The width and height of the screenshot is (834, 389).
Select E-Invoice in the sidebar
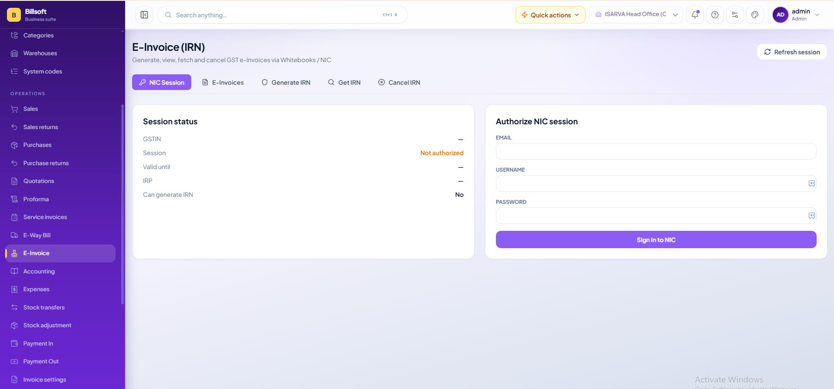click(x=60, y=253)
